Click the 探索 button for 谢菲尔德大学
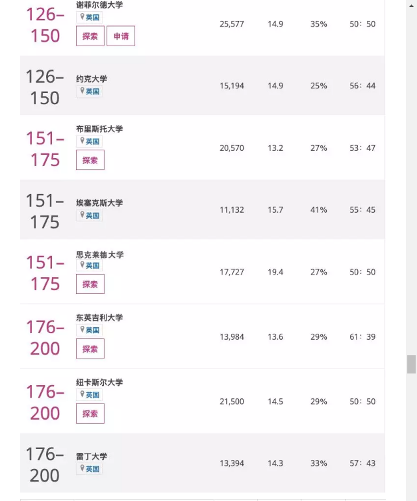This screenshot has height=501, width=417. (x=90, y=36)
